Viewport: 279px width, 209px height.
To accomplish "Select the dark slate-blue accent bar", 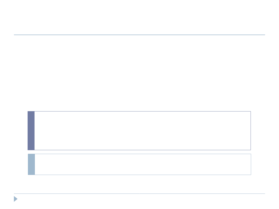I will click(x=31, y=131).
